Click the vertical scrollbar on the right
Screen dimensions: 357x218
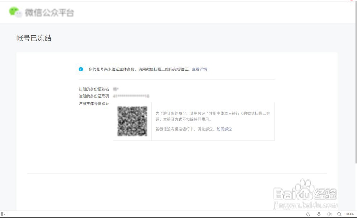(x=356, y=83)
